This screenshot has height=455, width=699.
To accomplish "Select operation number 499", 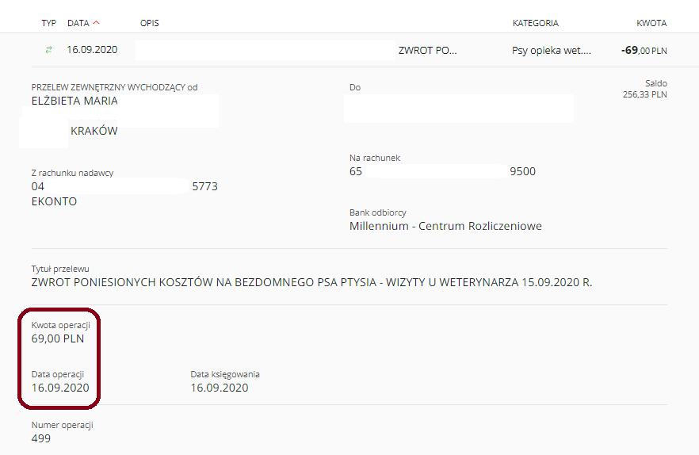I will coord(41,438).
